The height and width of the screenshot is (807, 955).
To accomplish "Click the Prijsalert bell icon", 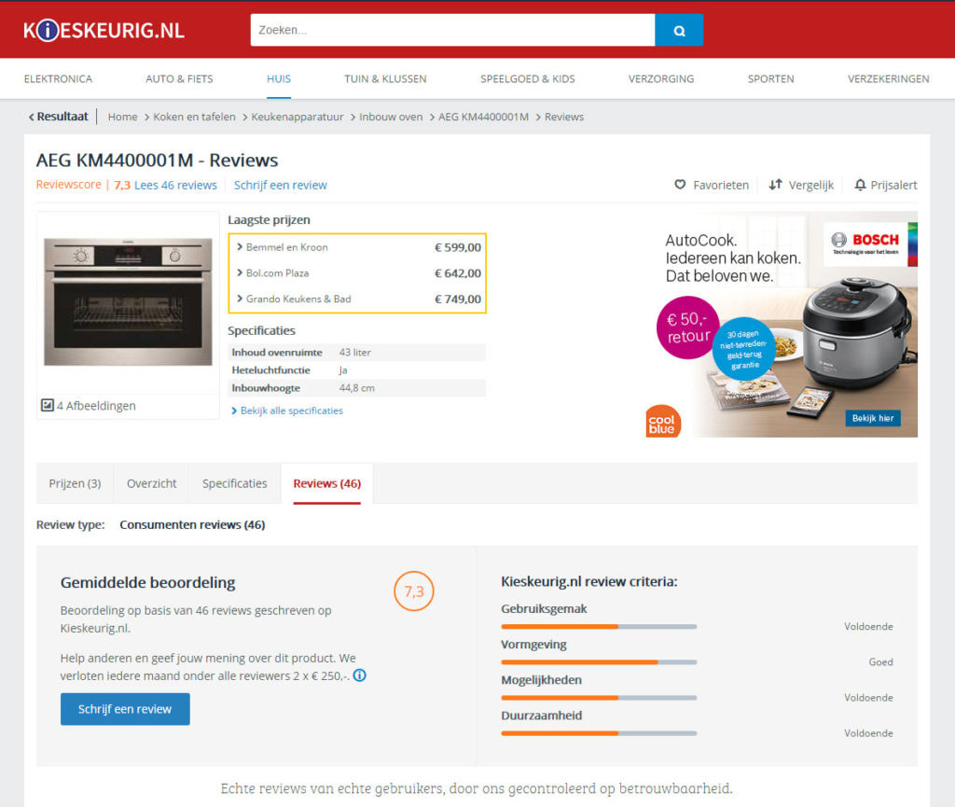I will [859, 185].
